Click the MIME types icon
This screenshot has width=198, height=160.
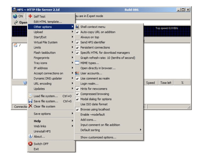click(77, 63)
